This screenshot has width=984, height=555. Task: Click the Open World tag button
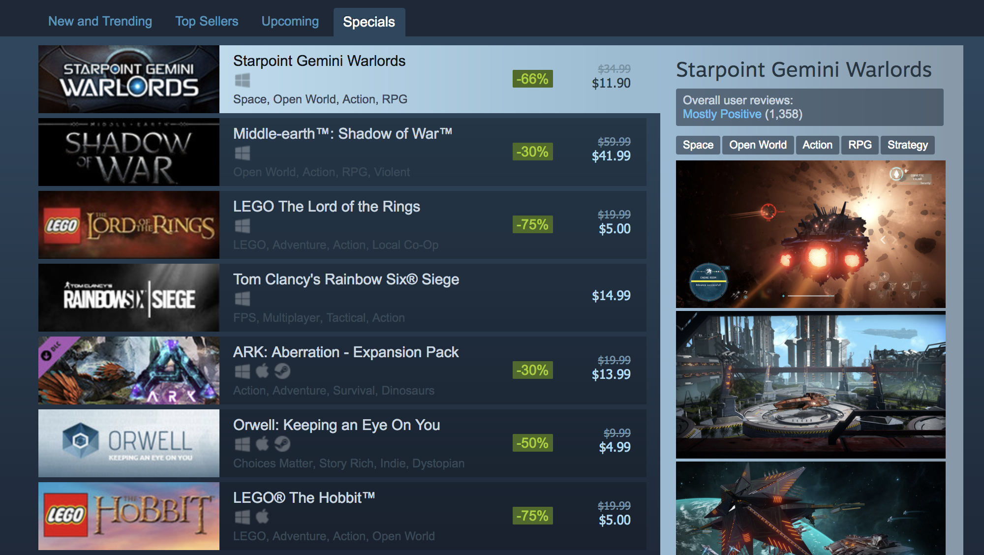click(x=758, y=145)
